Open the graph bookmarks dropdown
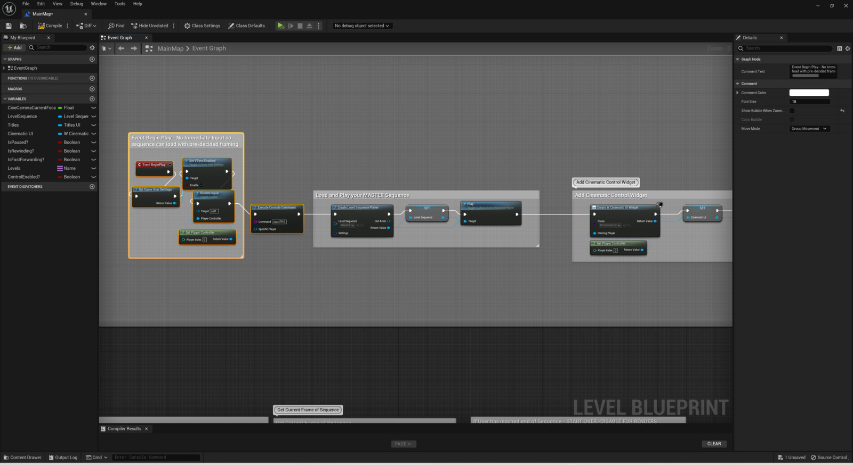The height and width of the screenshot is (465, 853). [106, 48]
